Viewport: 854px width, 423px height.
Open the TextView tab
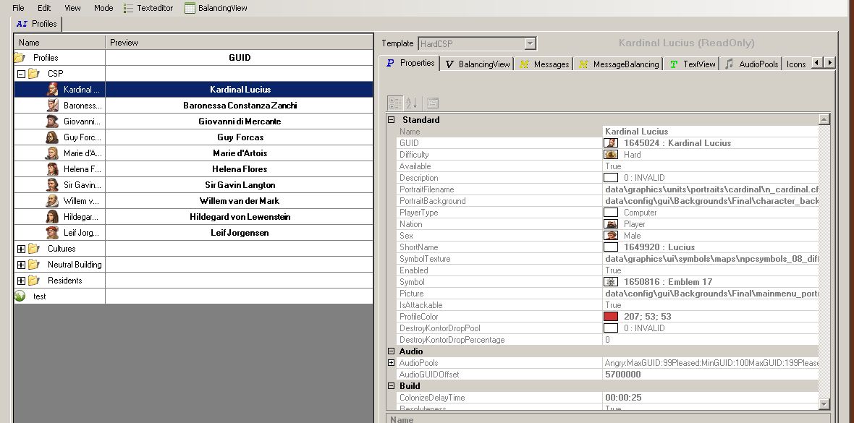(x=692, y=64)
